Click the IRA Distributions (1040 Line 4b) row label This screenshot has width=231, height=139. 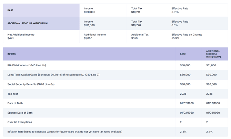click(x=27, y=65)
